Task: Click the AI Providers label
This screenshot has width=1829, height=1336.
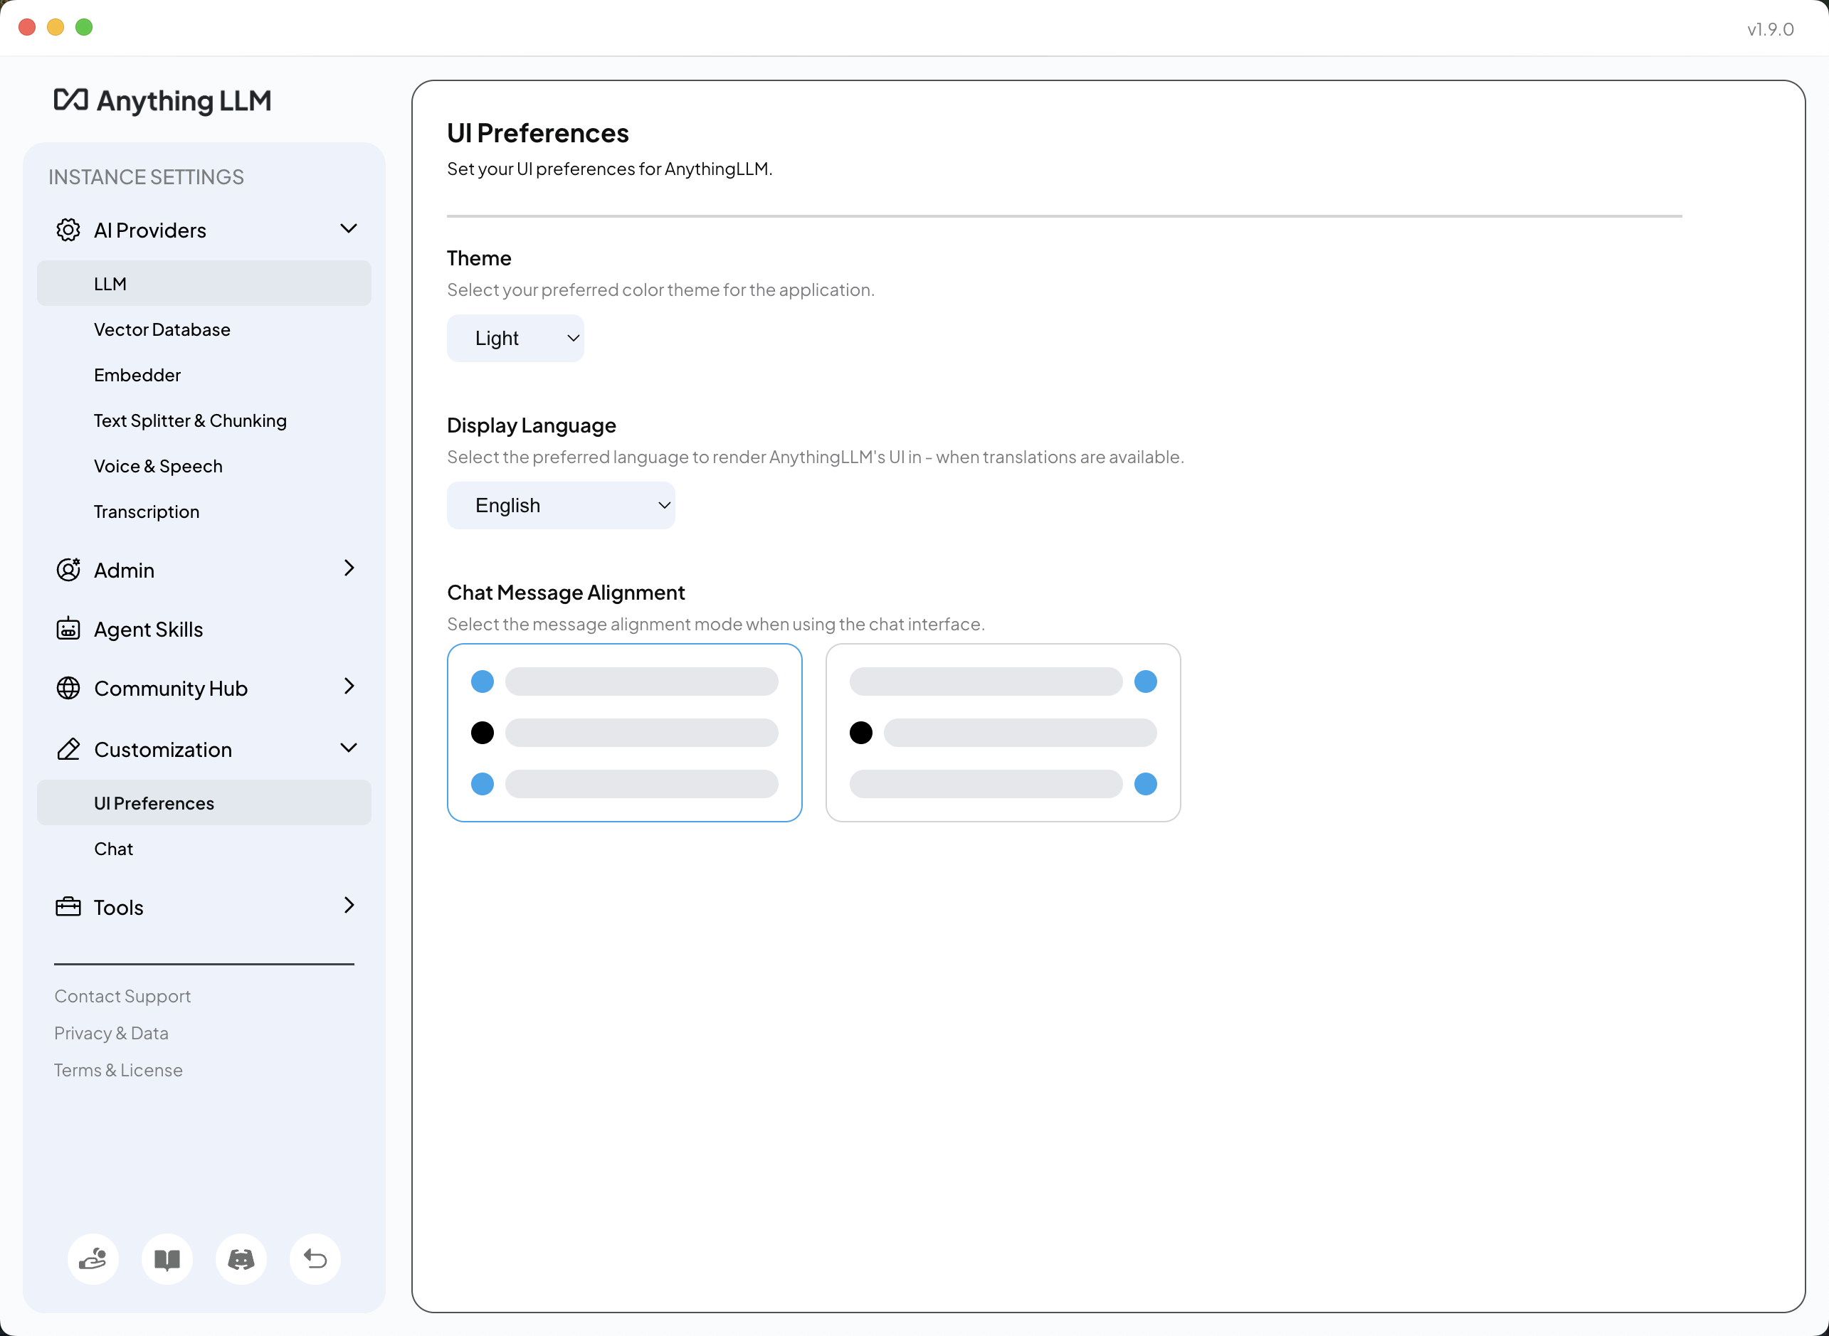Action: [x=150, y=230]
